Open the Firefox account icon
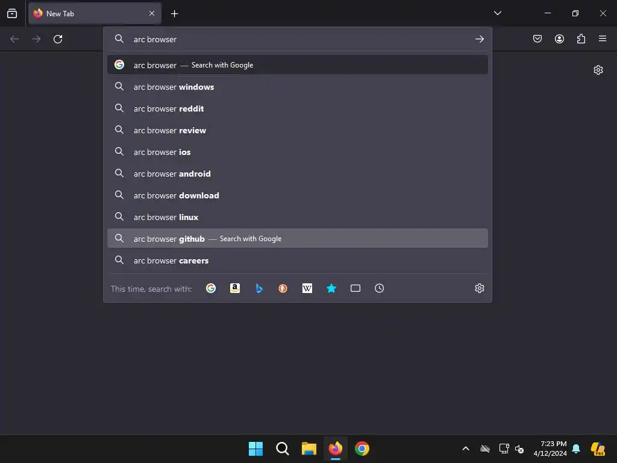617x463 pixels. click(559, 39)
